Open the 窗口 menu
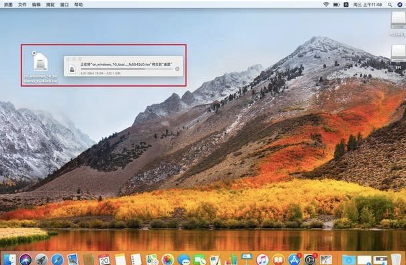This screenshot has width=406, height=265. [65, 5]
